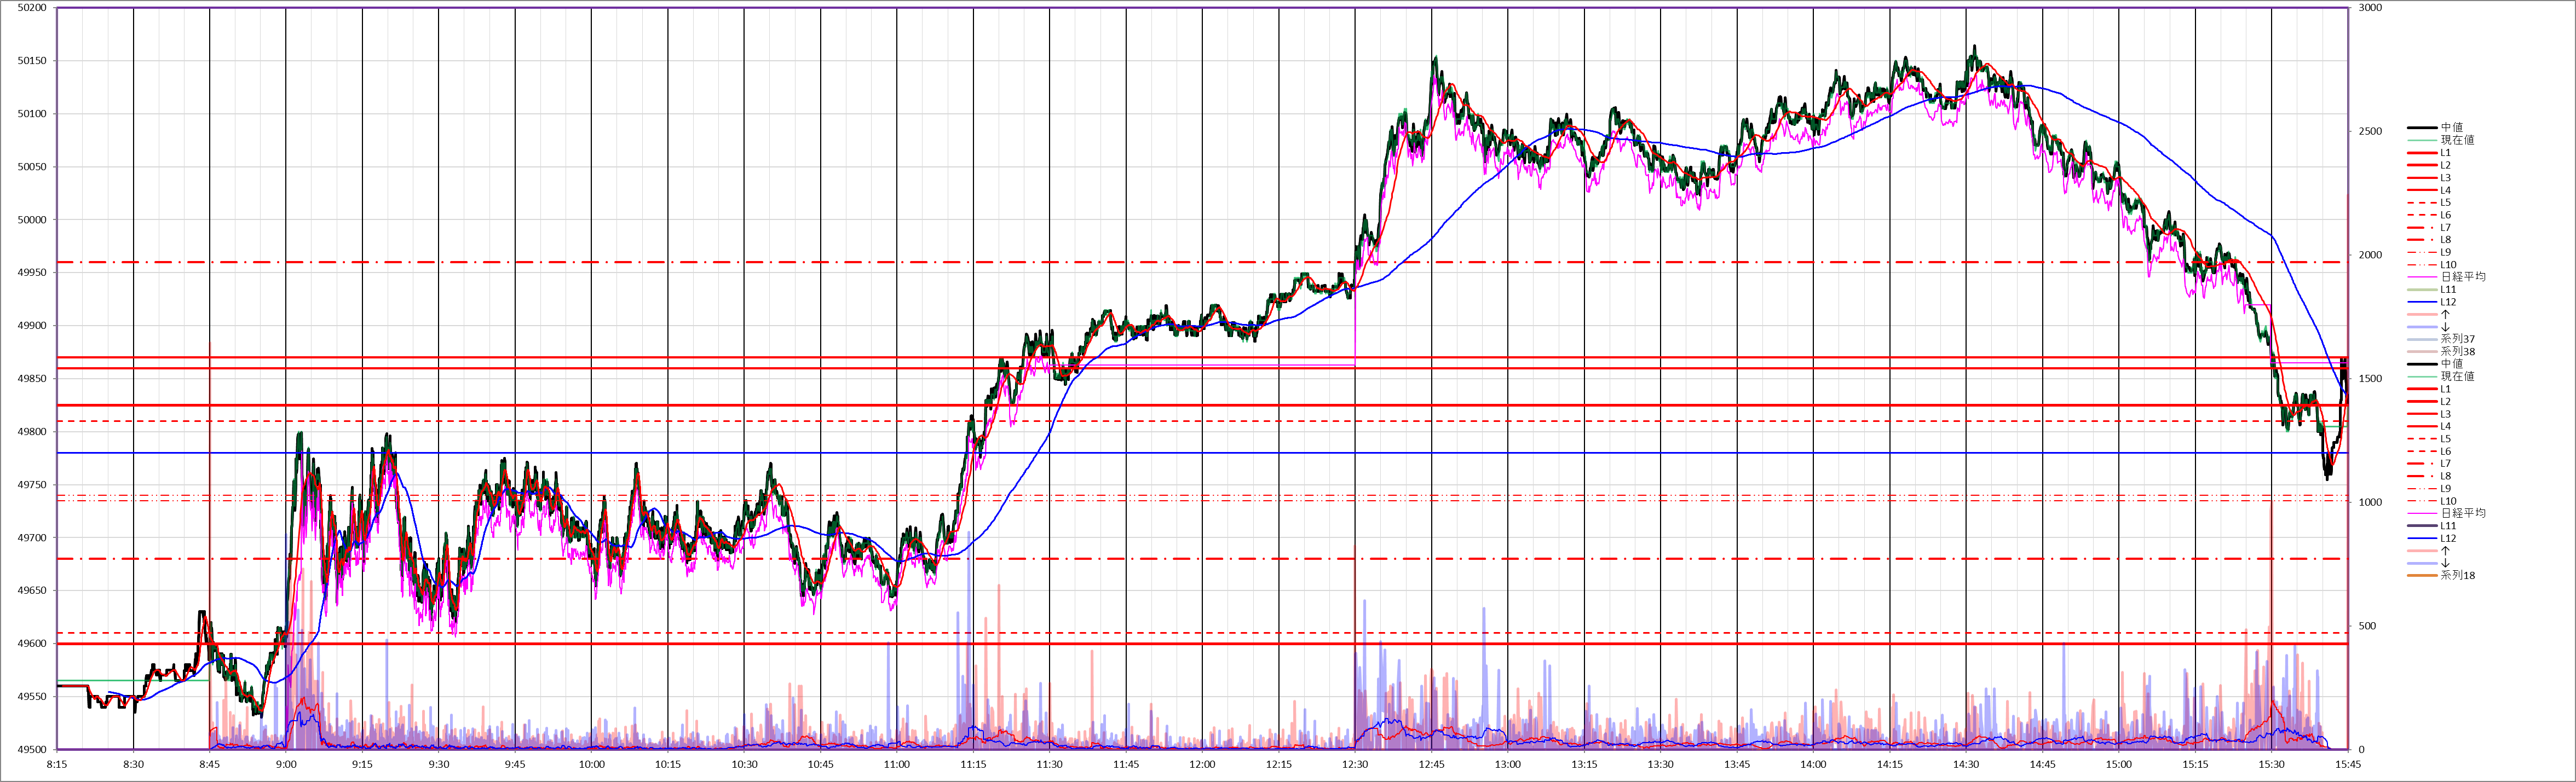Click the light green L11 legend entry
The width and height of the screenshot is (2576, 782).
[x=2448, y=290]
